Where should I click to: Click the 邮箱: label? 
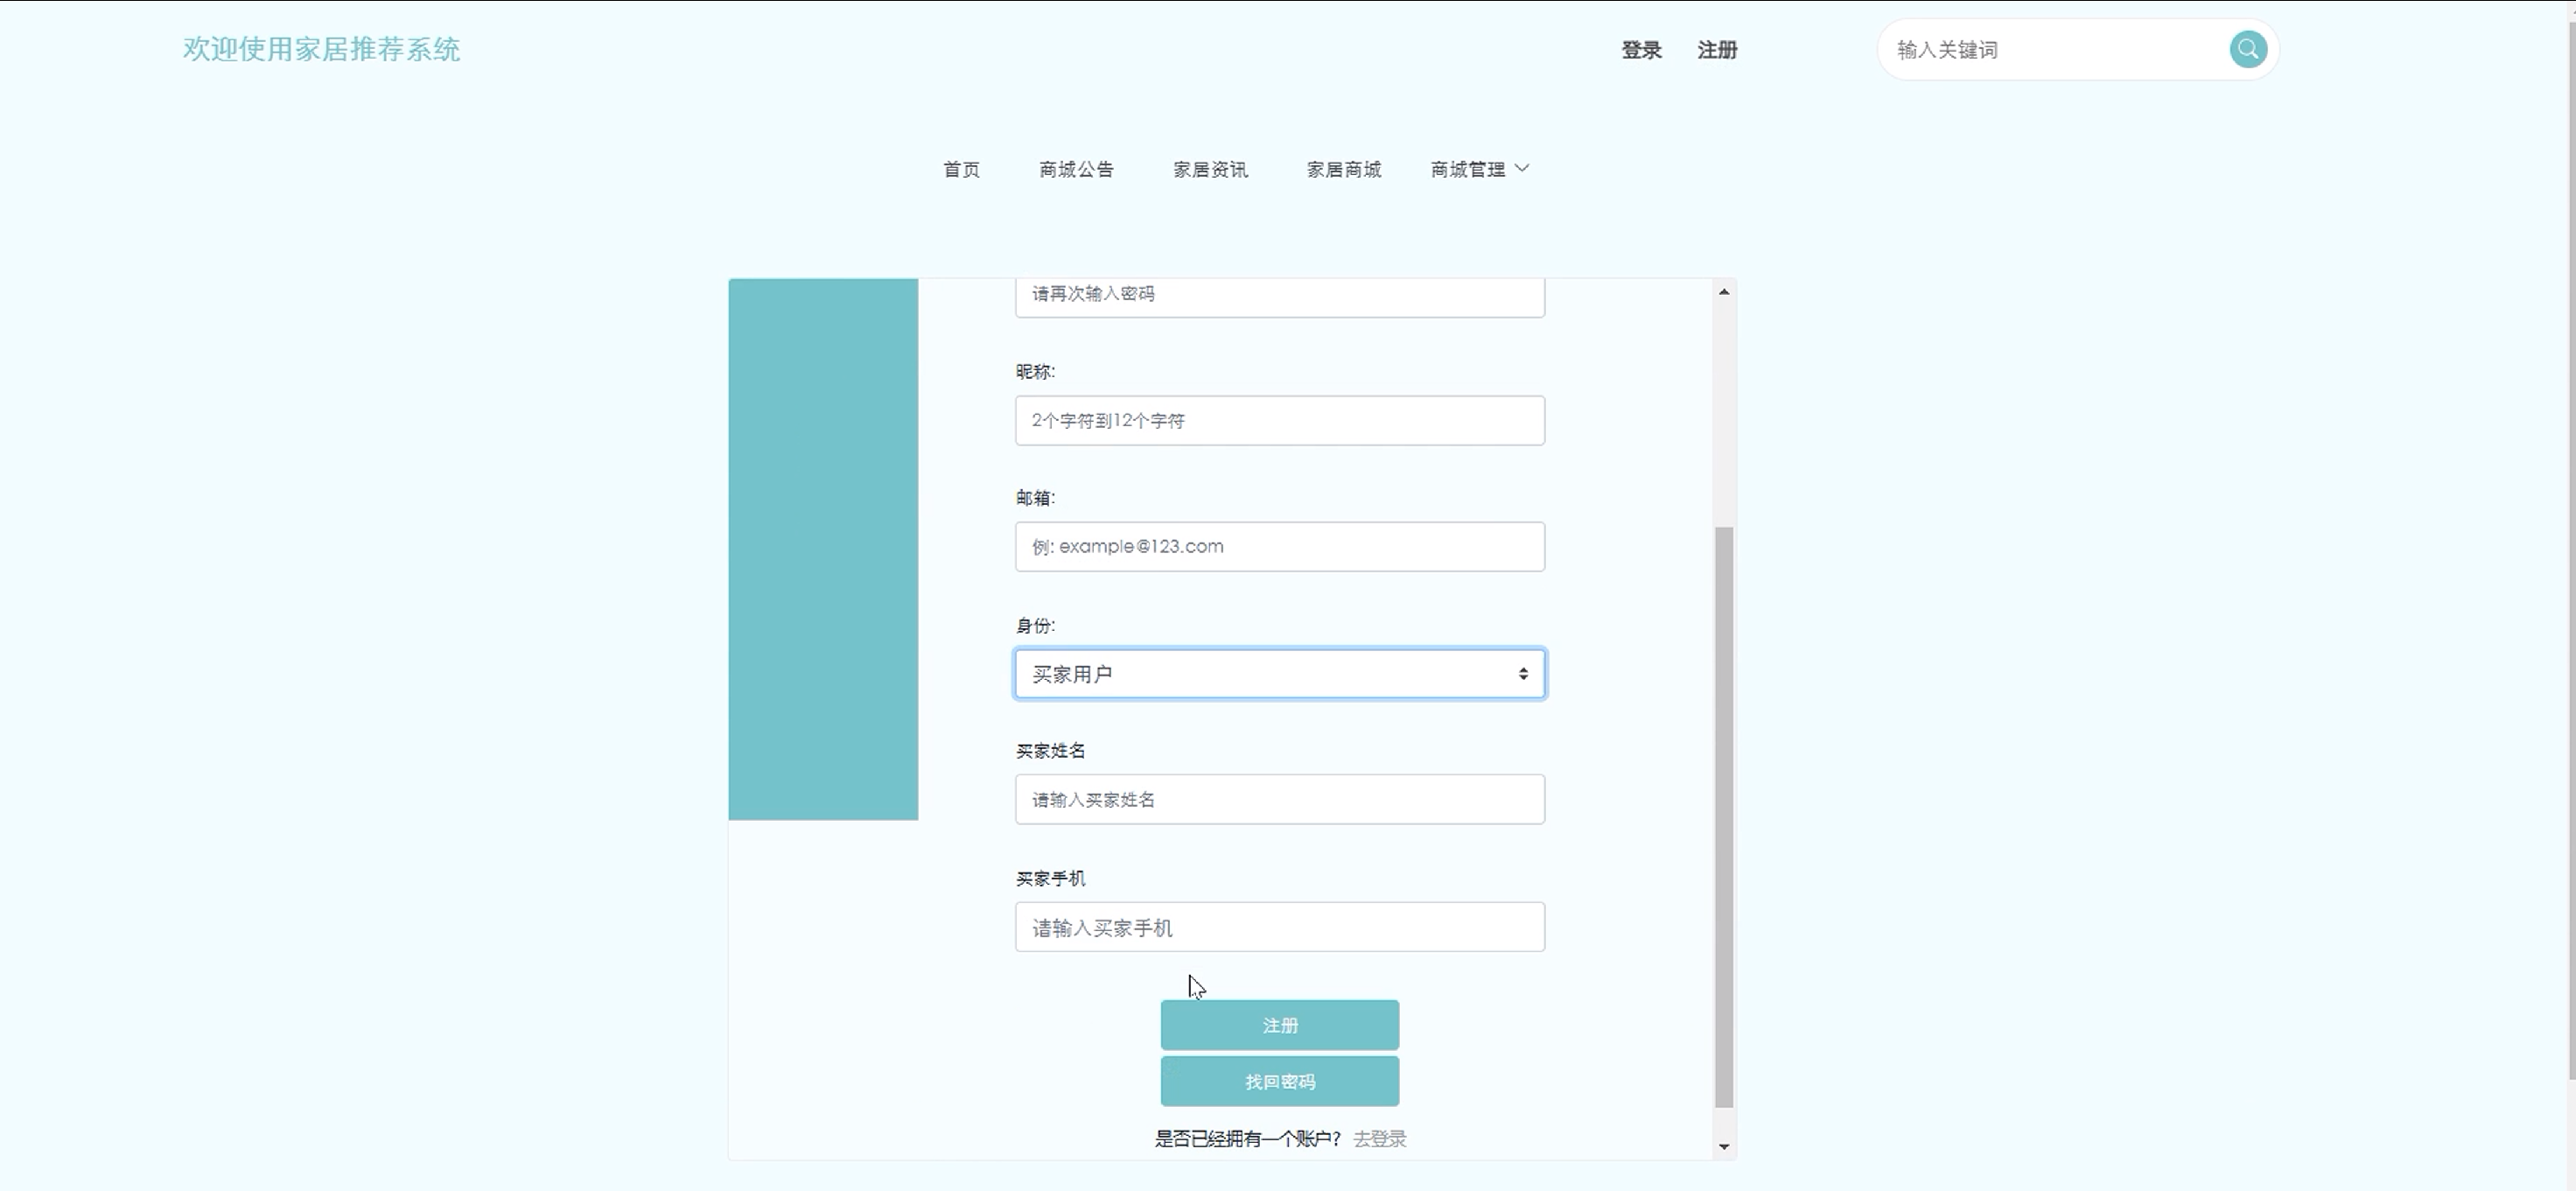[x=1035, y=497]
